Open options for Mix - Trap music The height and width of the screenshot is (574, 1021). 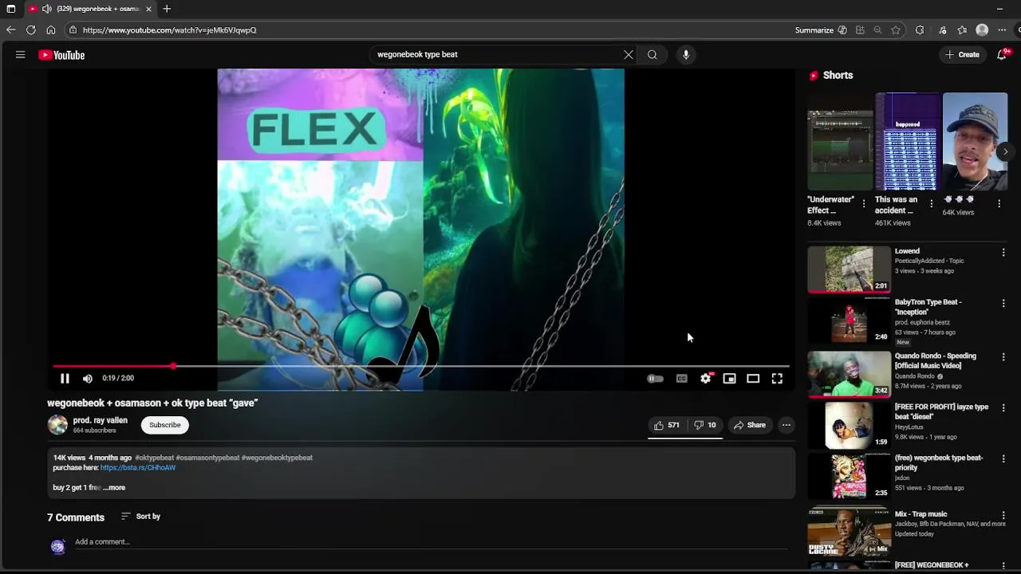[x=1003, y=516]
